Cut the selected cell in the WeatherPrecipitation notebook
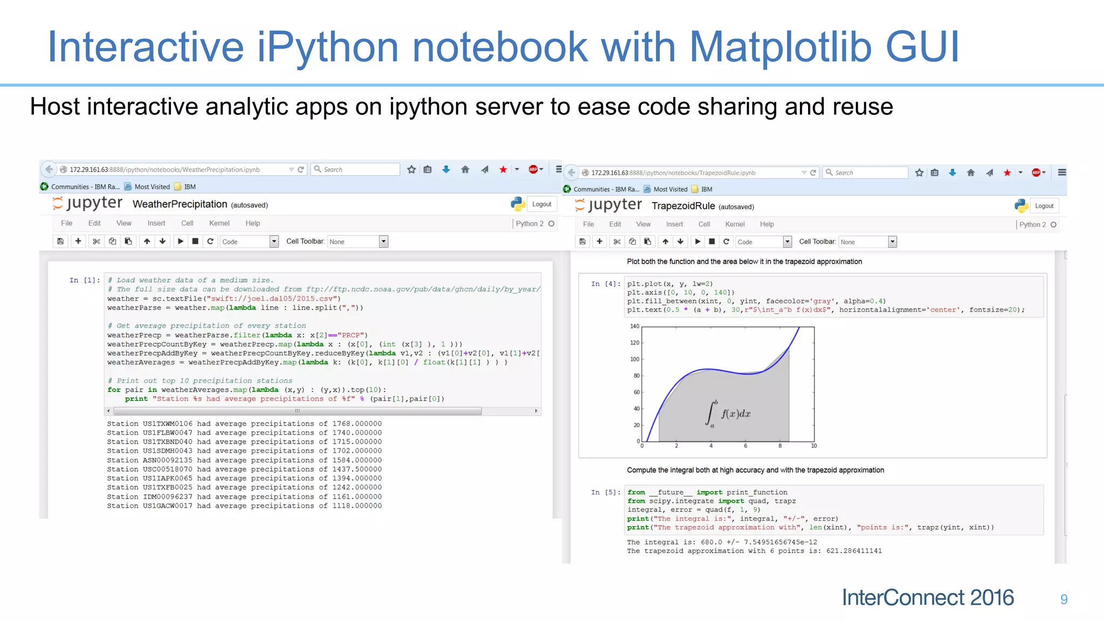1104x621 pixels. coord(96,241)
